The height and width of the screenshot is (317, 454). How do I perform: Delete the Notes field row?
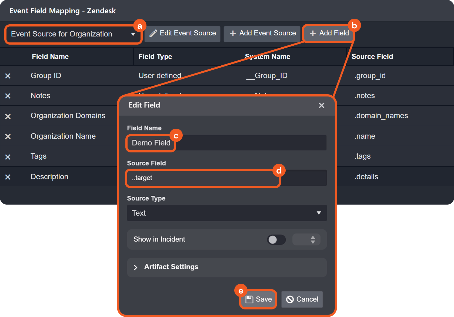point(8,96)
